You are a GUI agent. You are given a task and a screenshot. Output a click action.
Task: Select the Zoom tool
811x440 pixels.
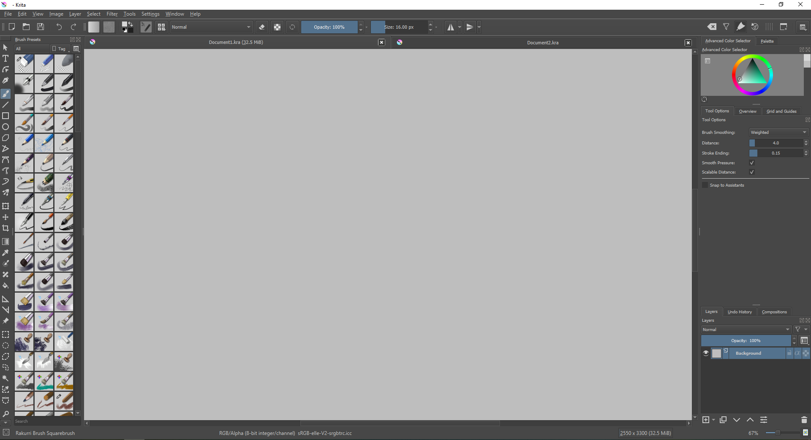click(x=5, y=414)
